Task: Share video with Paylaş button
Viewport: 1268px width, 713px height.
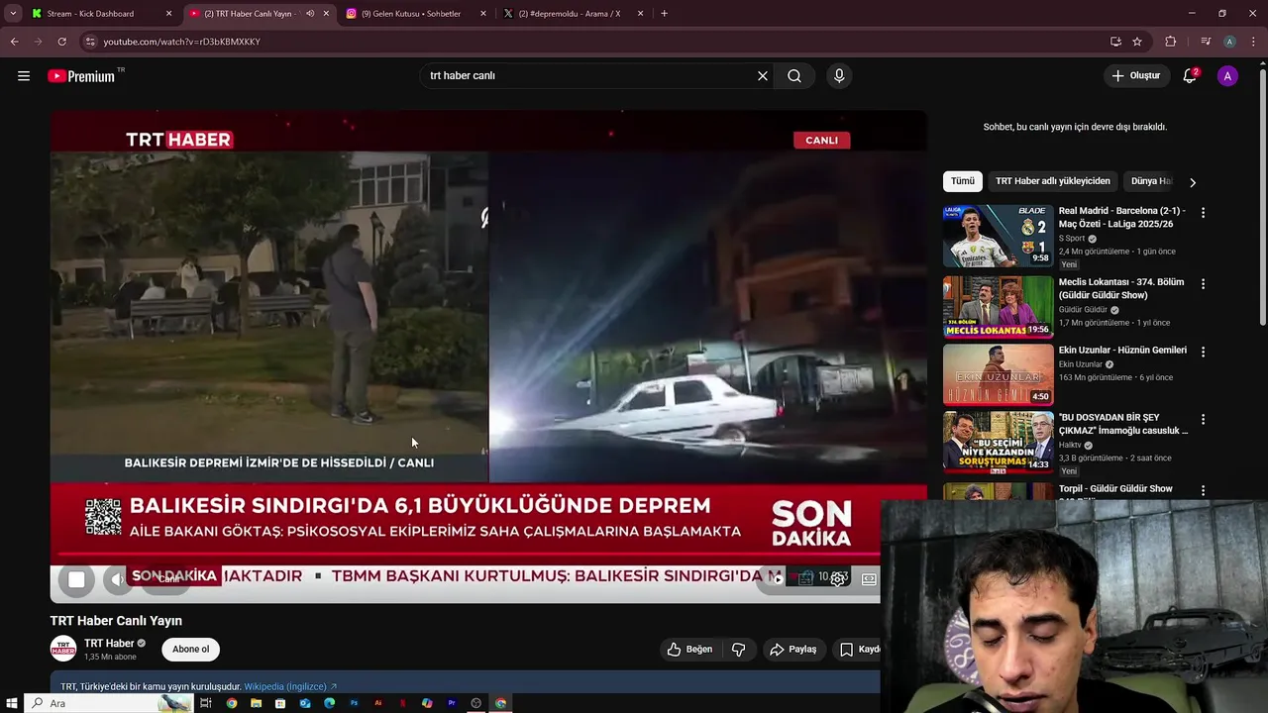Action: [x=793, y=650]
